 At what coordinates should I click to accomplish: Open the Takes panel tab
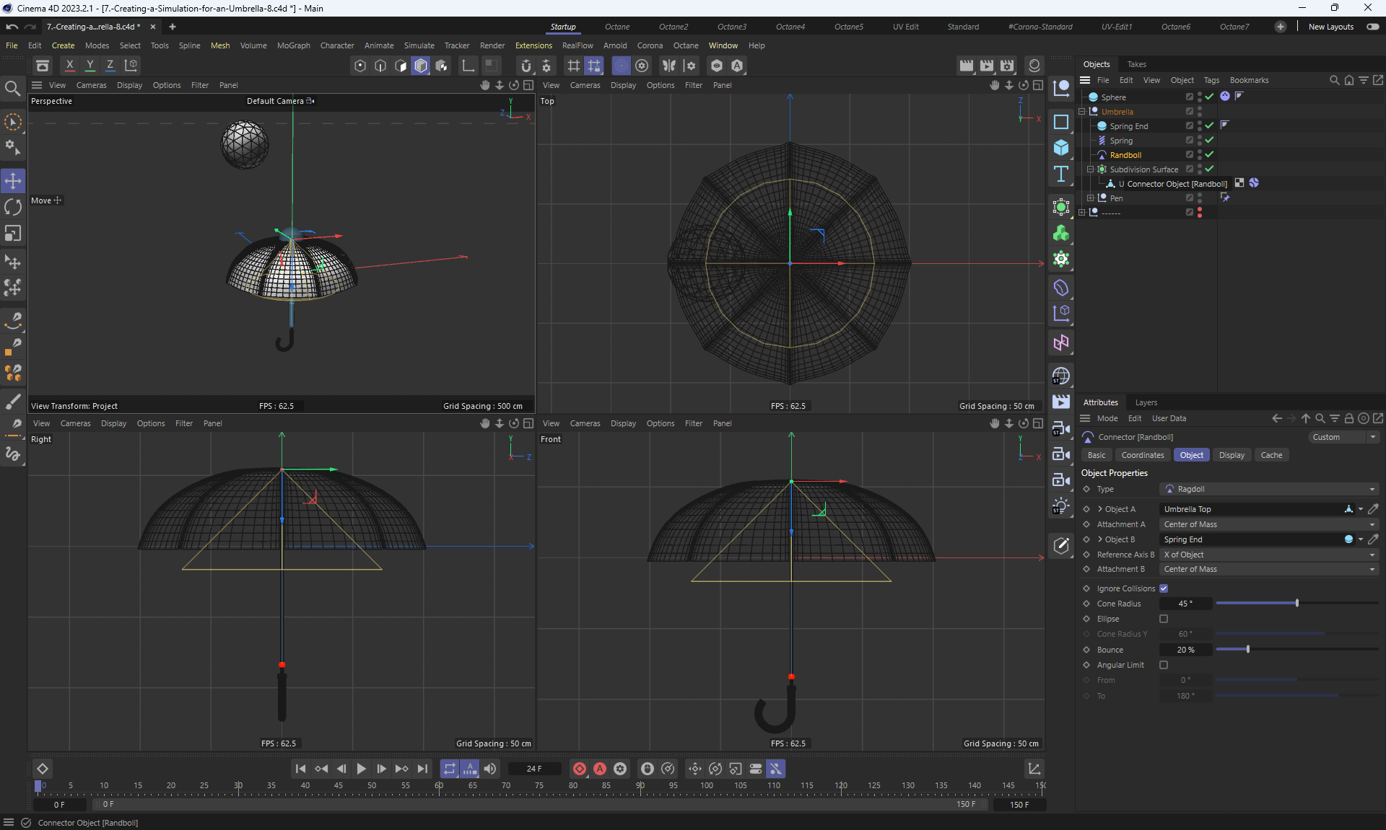point(1136,64)
